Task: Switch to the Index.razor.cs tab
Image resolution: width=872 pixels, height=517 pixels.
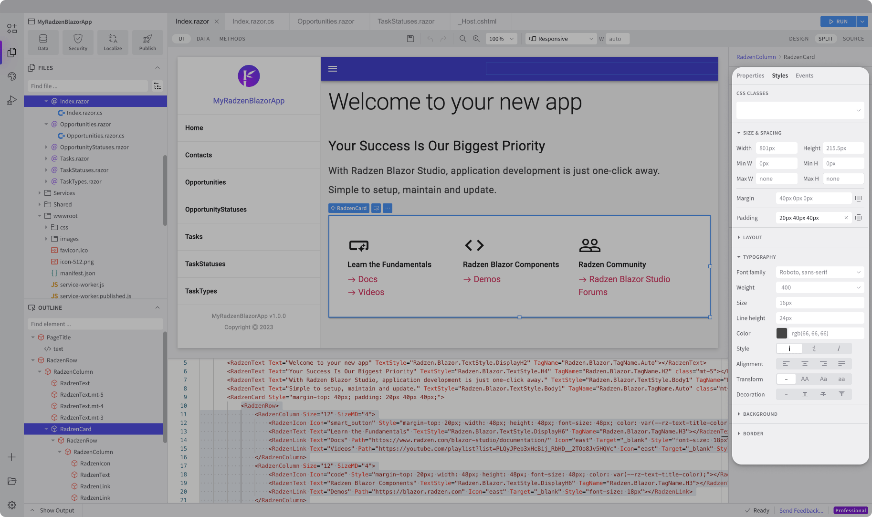Action: pyautogui.click(x=253, y=21)
